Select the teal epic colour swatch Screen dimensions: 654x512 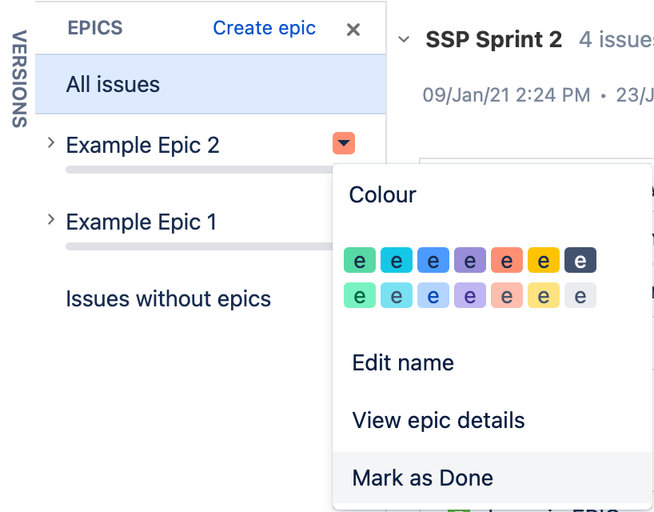(397, 260)
